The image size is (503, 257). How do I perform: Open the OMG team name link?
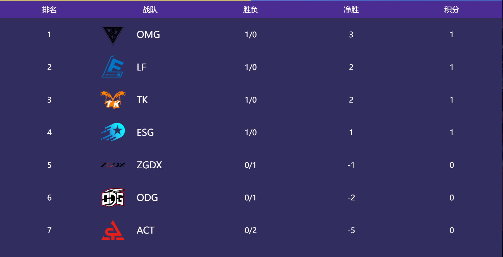[x=148, y=35]
